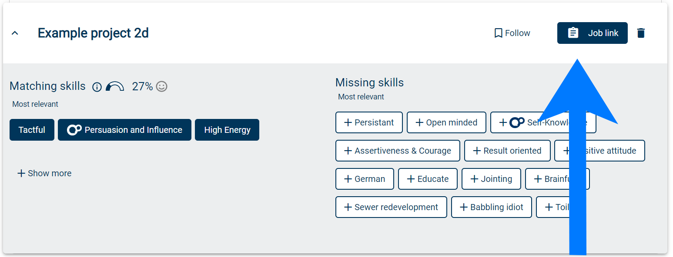Click the clipboard icon inside Job link button
This screenshot has height=257, width=673.
(573, 32)
